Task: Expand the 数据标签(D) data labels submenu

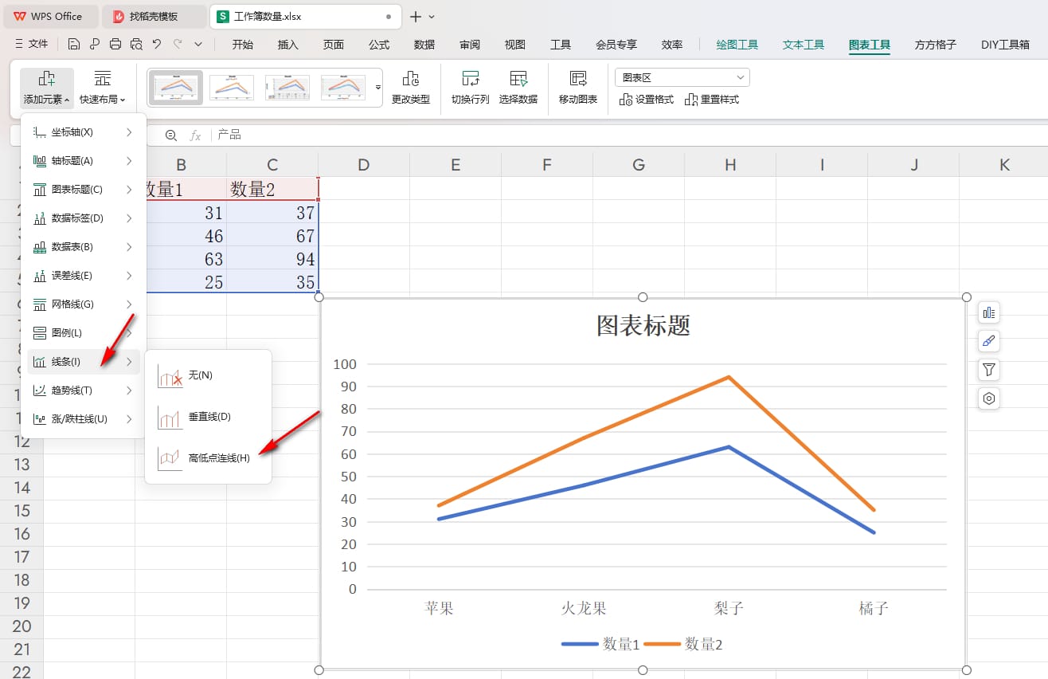Action: [x=83, y=218]
